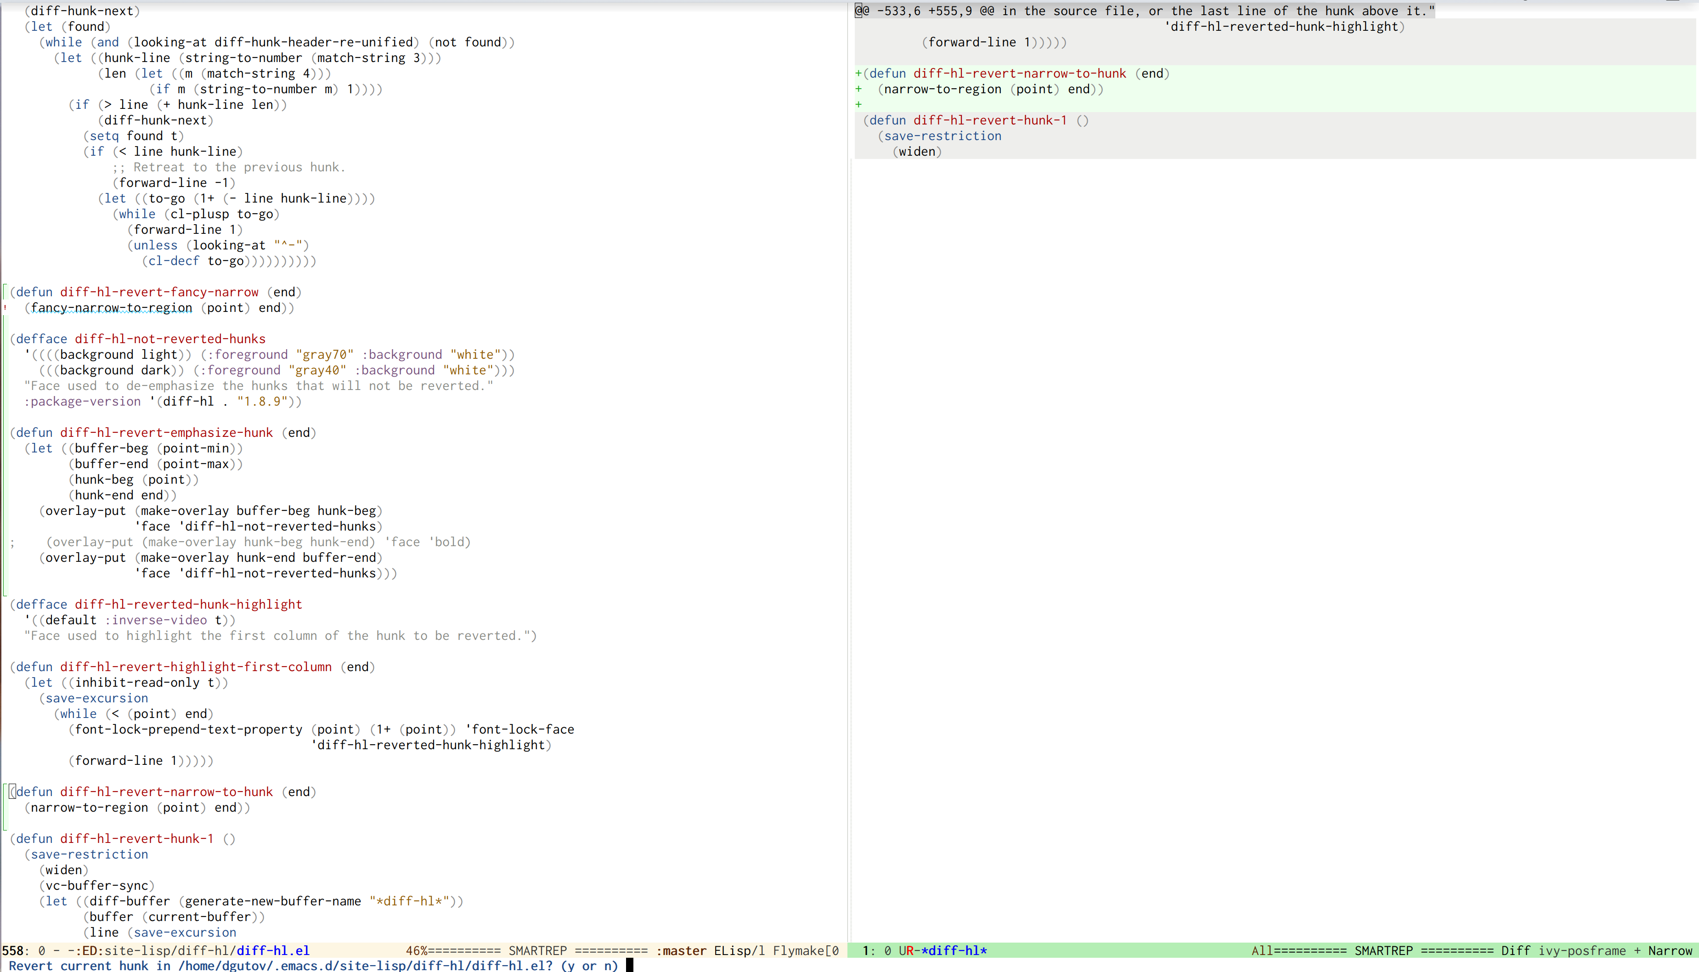Viewport: 1699px width, 972px height.
Task: Select the *diff-hl* buffer name in the mode line
Action: [954, 950]
